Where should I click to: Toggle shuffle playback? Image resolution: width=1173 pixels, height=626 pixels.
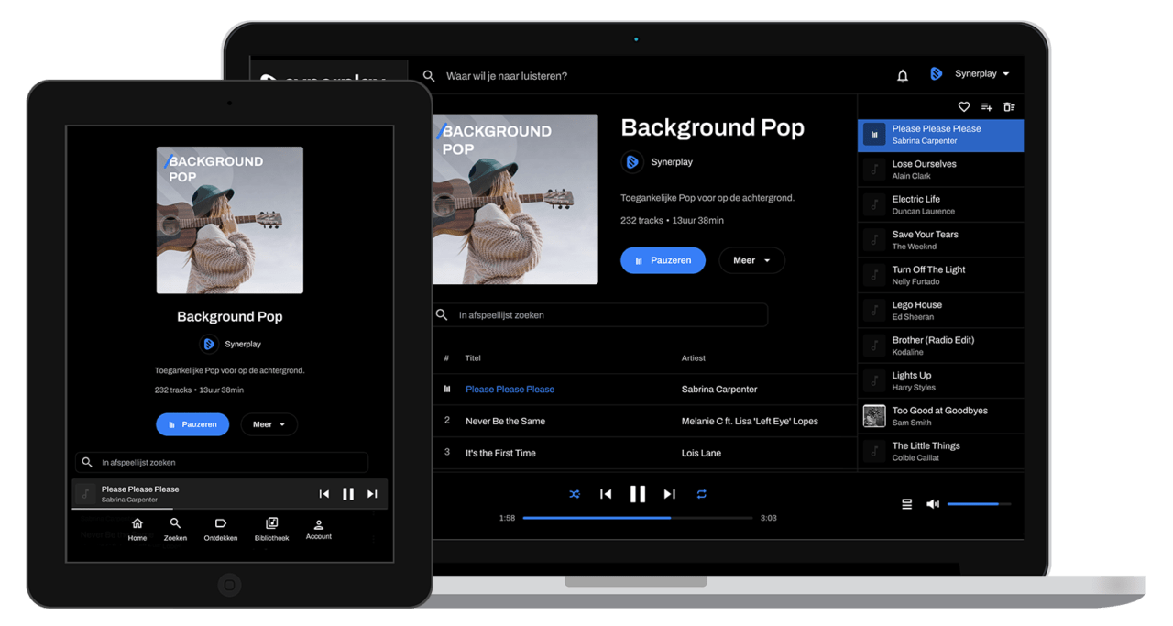[x=575, y=494]
